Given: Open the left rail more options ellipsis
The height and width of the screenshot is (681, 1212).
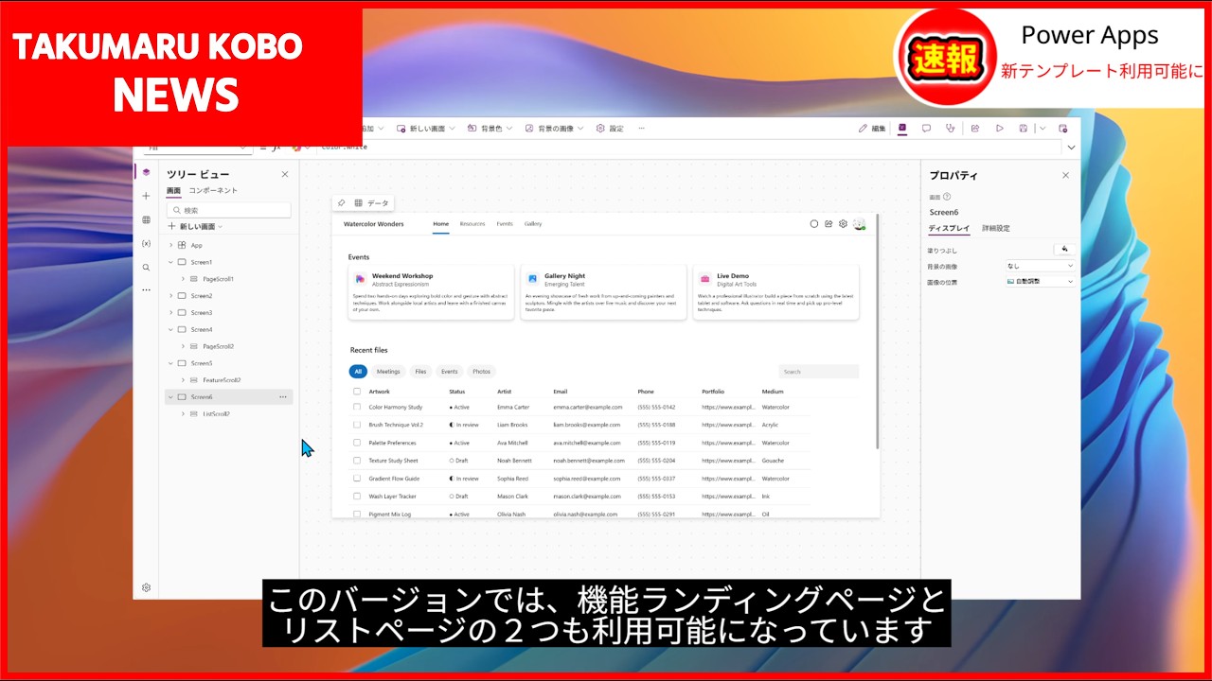Looking at the screenshot, I should (x=146, y=290).
